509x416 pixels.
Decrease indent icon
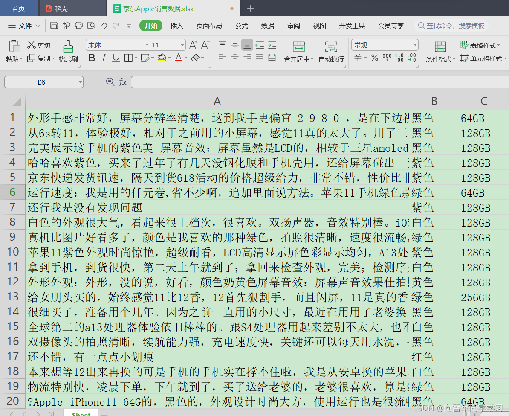[260, 45]
